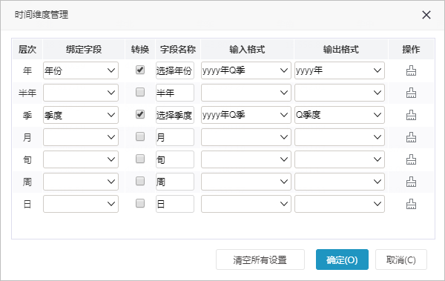Viewport: 445px width, 281px height.
Task: Click the 输出格式 column header
Action: pos(341,50)
